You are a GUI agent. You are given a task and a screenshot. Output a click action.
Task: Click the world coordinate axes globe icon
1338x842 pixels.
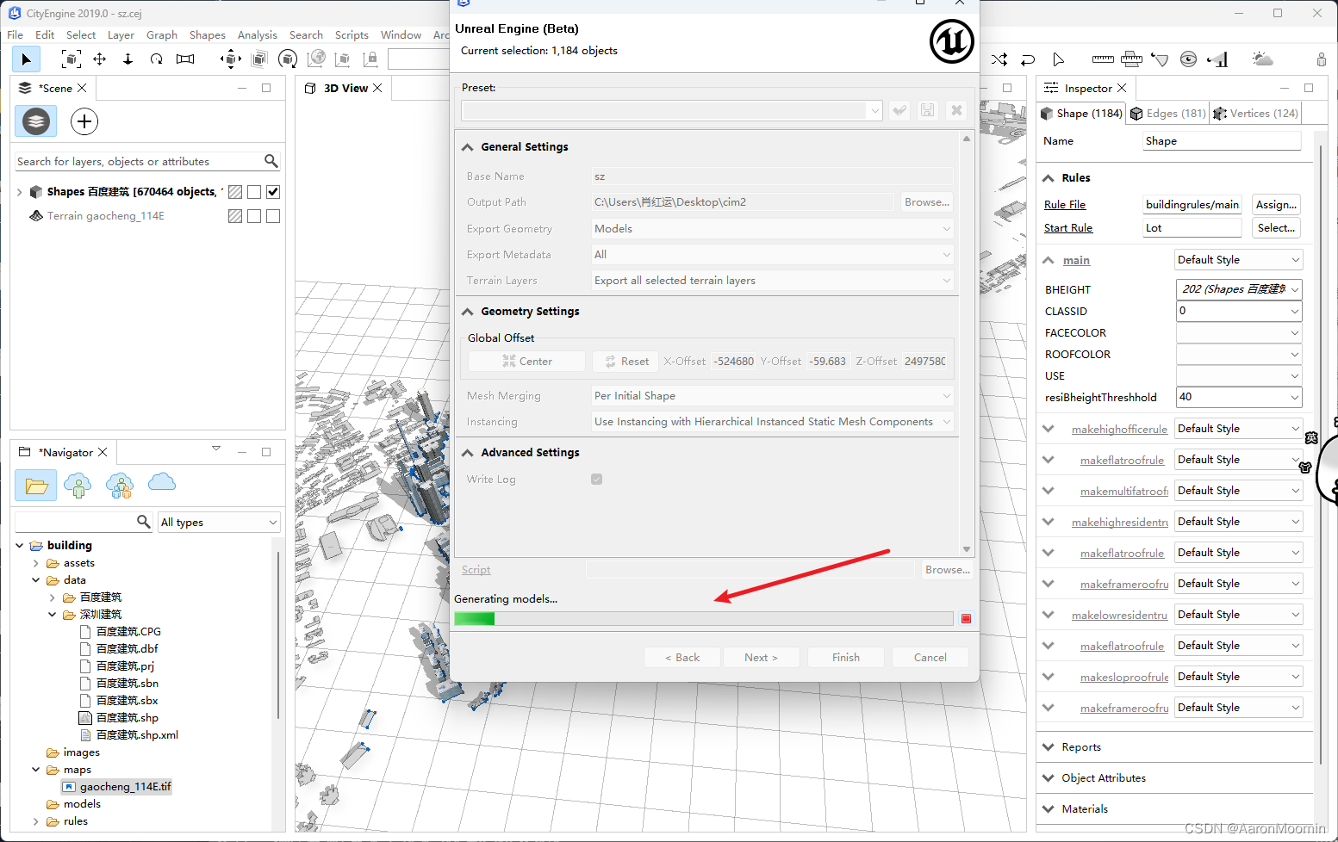click(x=316, y=59)
